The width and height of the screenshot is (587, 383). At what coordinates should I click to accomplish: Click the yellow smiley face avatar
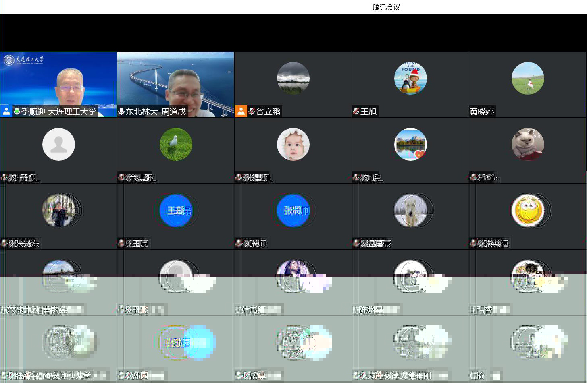tap(528, 210)
